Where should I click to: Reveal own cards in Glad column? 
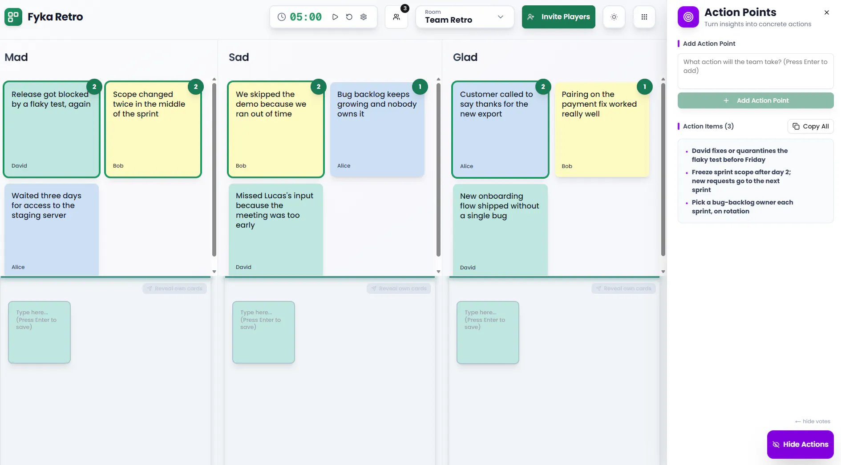point(623,289)
